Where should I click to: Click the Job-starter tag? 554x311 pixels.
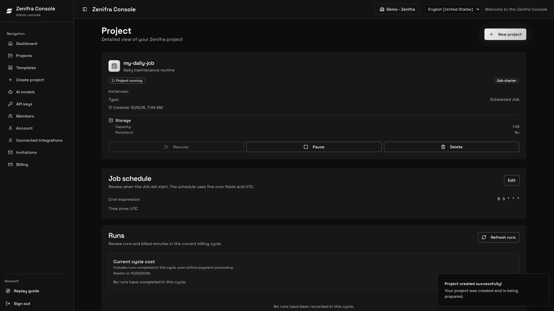(x=506, y=81)
